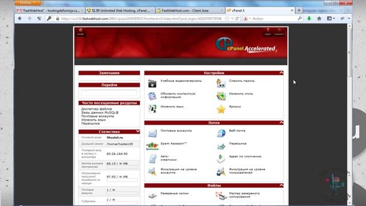
Task: Close the cPanel X tab
Action: [x=292, y=10]
